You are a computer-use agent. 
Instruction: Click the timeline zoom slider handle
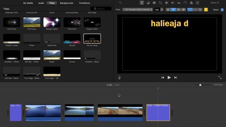click(x=200, y=85)
